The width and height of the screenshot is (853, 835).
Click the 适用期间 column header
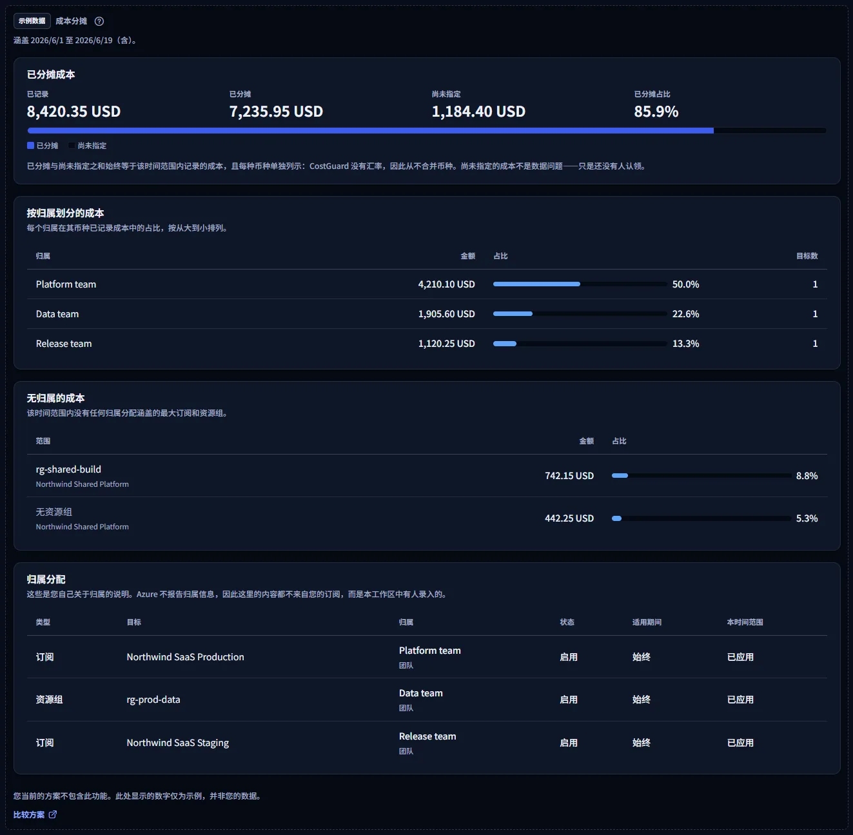tap(647, 622)
